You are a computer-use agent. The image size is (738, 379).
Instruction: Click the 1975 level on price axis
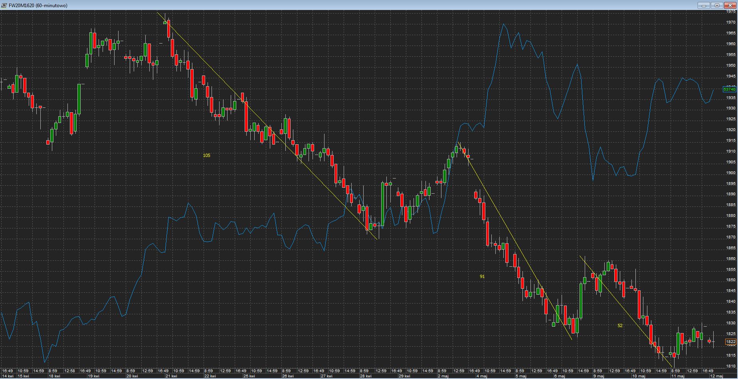pyautogui.click(x=731, y=12)
